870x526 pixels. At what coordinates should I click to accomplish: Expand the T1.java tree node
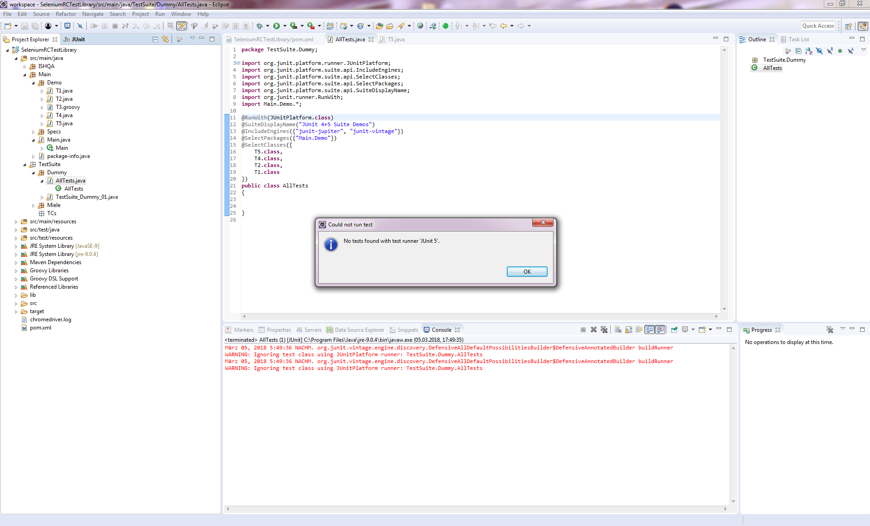coord(42,91)
